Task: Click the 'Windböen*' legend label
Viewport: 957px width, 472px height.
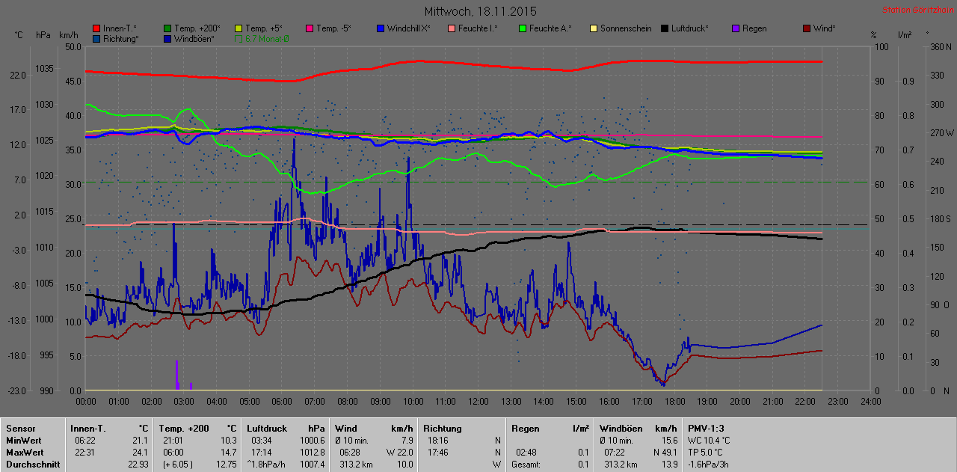Action: 194,38
